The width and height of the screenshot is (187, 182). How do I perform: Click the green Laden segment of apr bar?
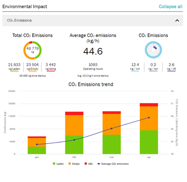[149, 142]
